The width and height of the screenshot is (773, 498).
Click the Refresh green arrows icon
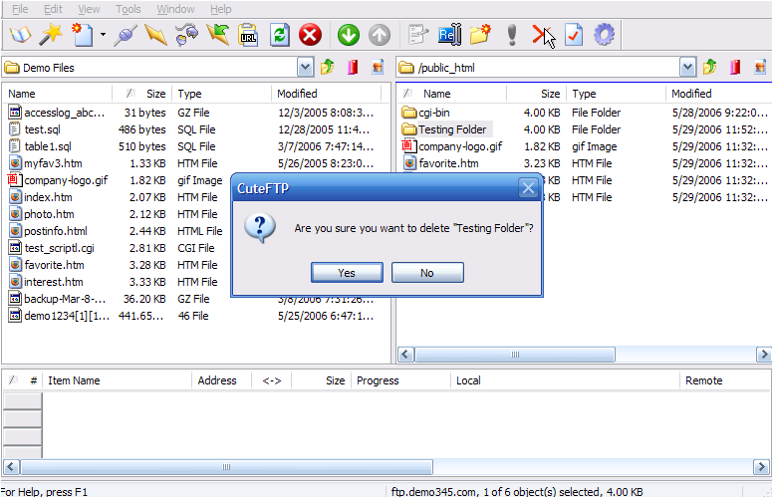click(x=280, y=35)
